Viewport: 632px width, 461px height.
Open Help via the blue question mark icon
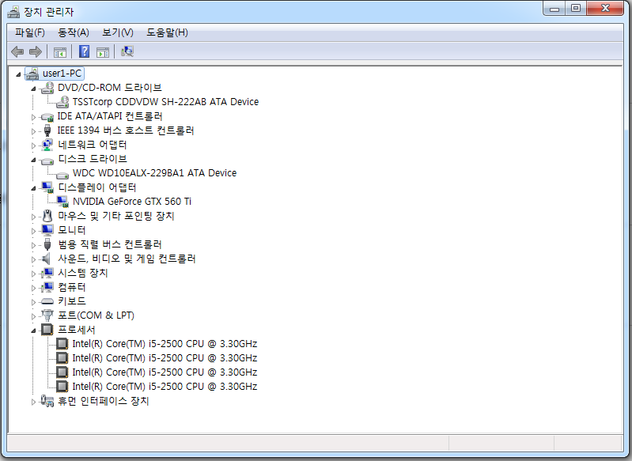pos(84,52)
